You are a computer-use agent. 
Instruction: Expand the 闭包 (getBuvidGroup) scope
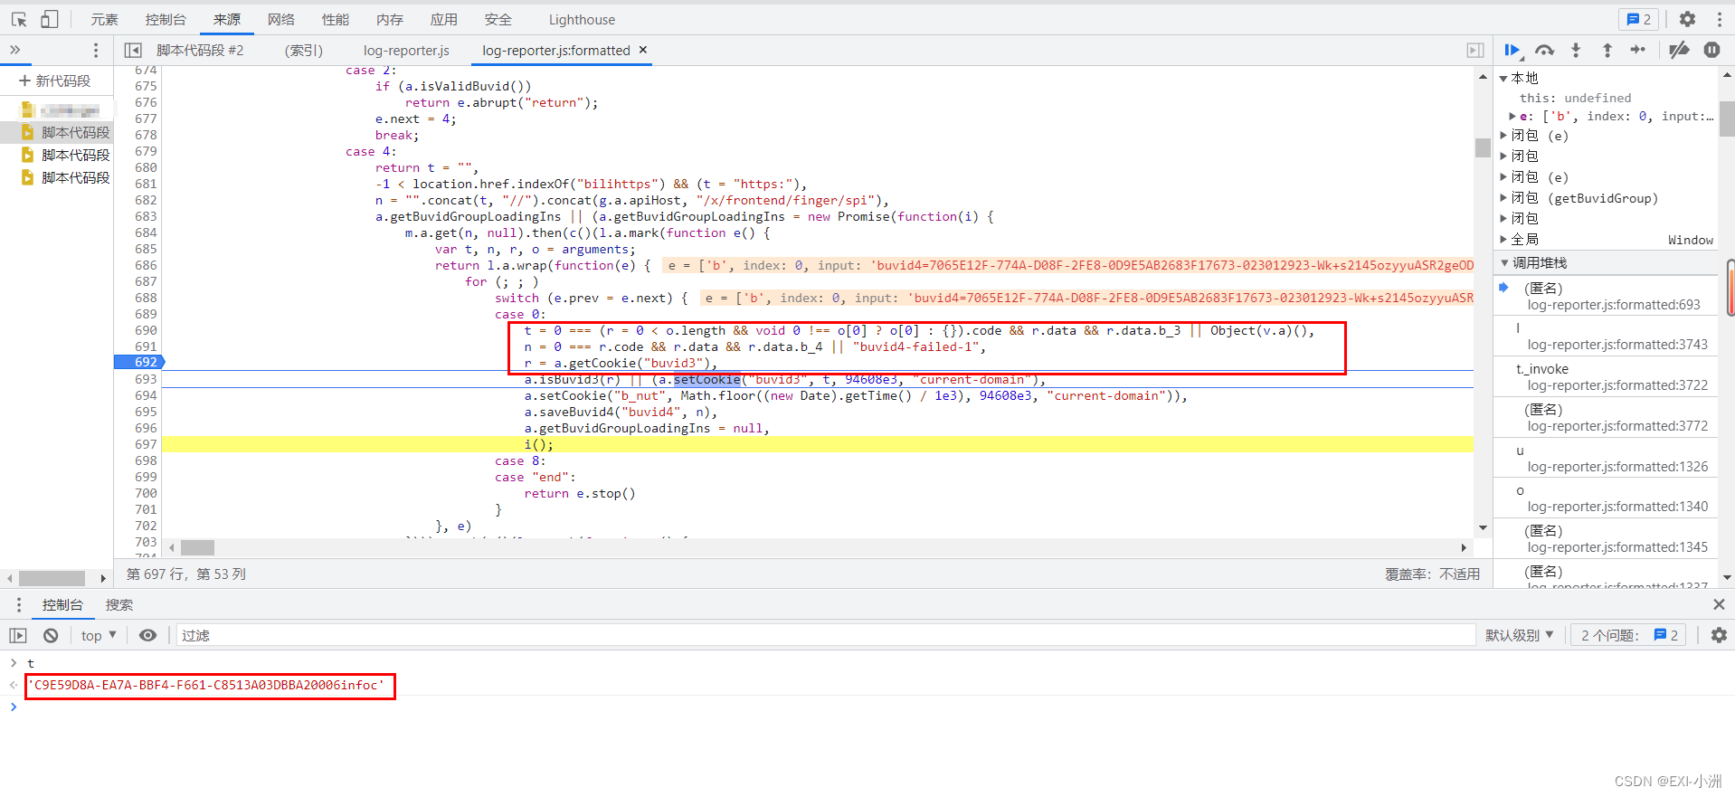pos(1503,198)
